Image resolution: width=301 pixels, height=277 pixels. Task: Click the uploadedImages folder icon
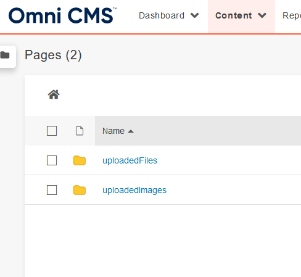click(x=80, y=190)
